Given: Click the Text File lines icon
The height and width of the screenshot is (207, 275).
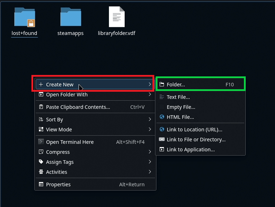Looking at the screenshot, I should (162, 97).
